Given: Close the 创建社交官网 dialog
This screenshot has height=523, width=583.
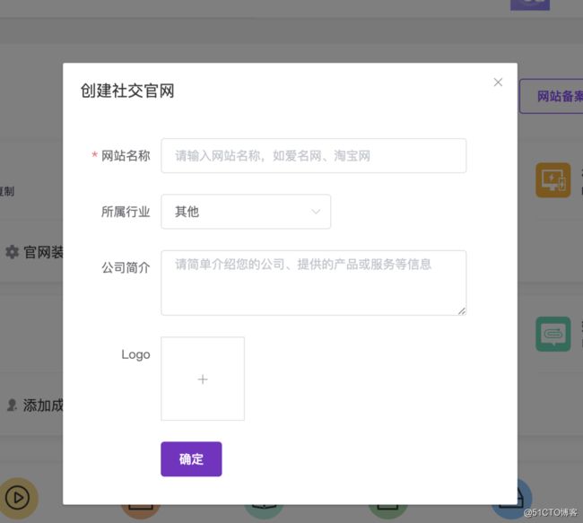Looking at the screenshot, I should pos(498,83).
